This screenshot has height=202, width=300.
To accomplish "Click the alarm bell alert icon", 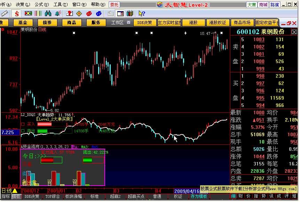I will tap(58, 13).
